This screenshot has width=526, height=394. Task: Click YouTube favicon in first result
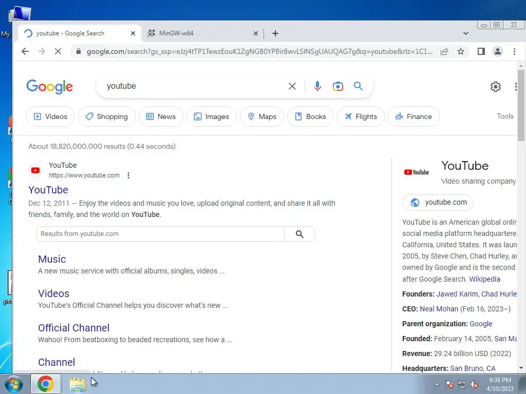(35, 170)
